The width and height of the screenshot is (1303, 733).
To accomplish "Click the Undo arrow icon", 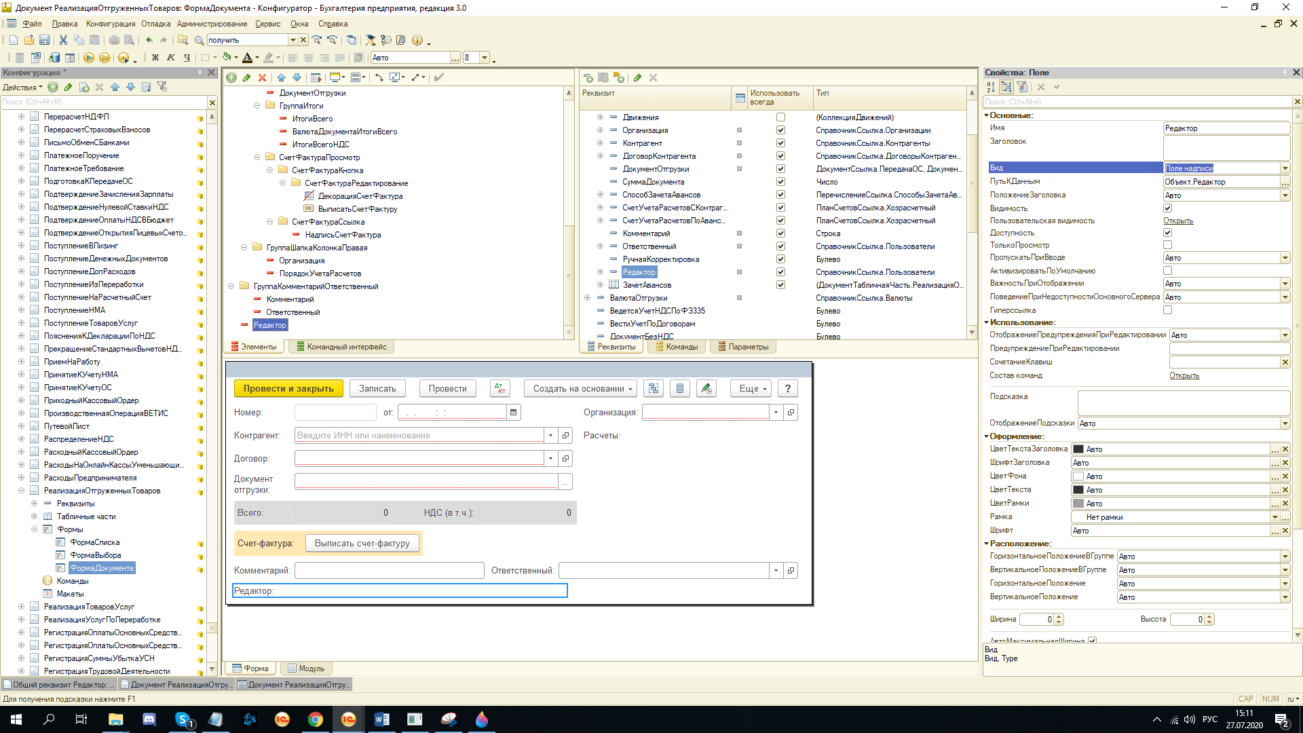I will coord(149,40).
